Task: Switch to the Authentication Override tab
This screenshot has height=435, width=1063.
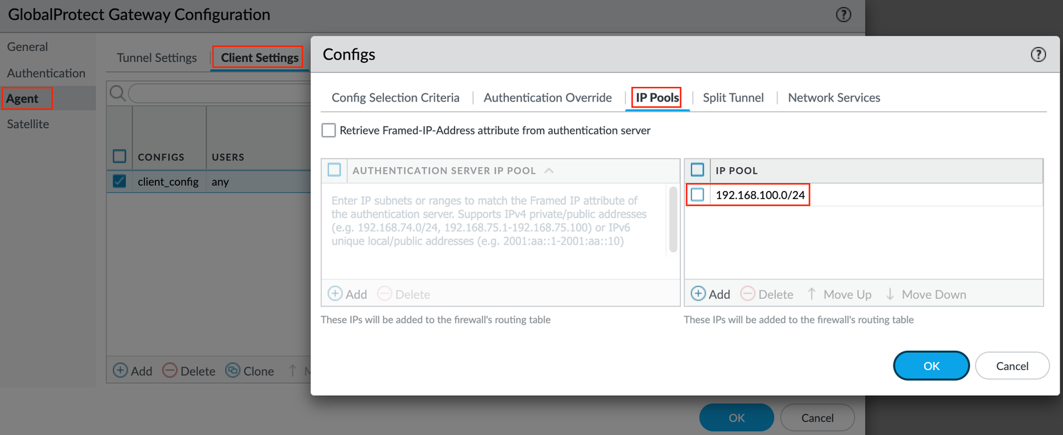Action: coord(547,97)
